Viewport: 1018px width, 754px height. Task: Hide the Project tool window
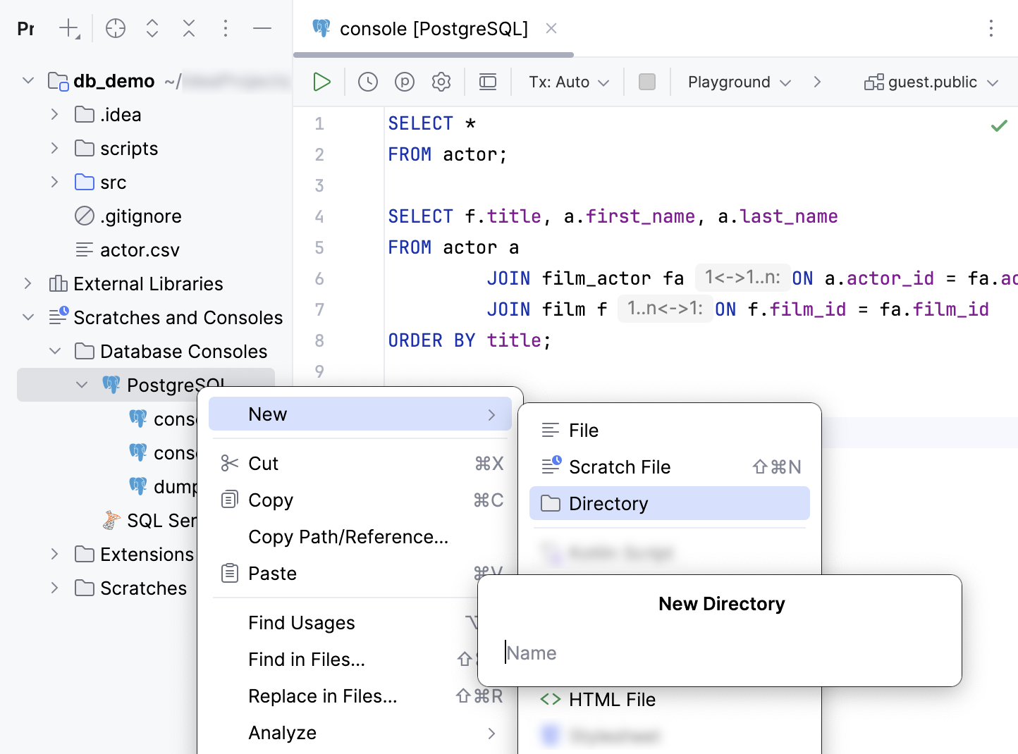click(x=262, y=28)
